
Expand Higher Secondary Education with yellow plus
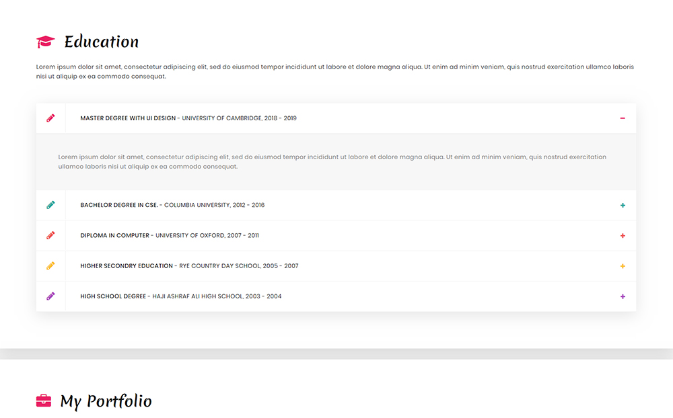[623, 266]
